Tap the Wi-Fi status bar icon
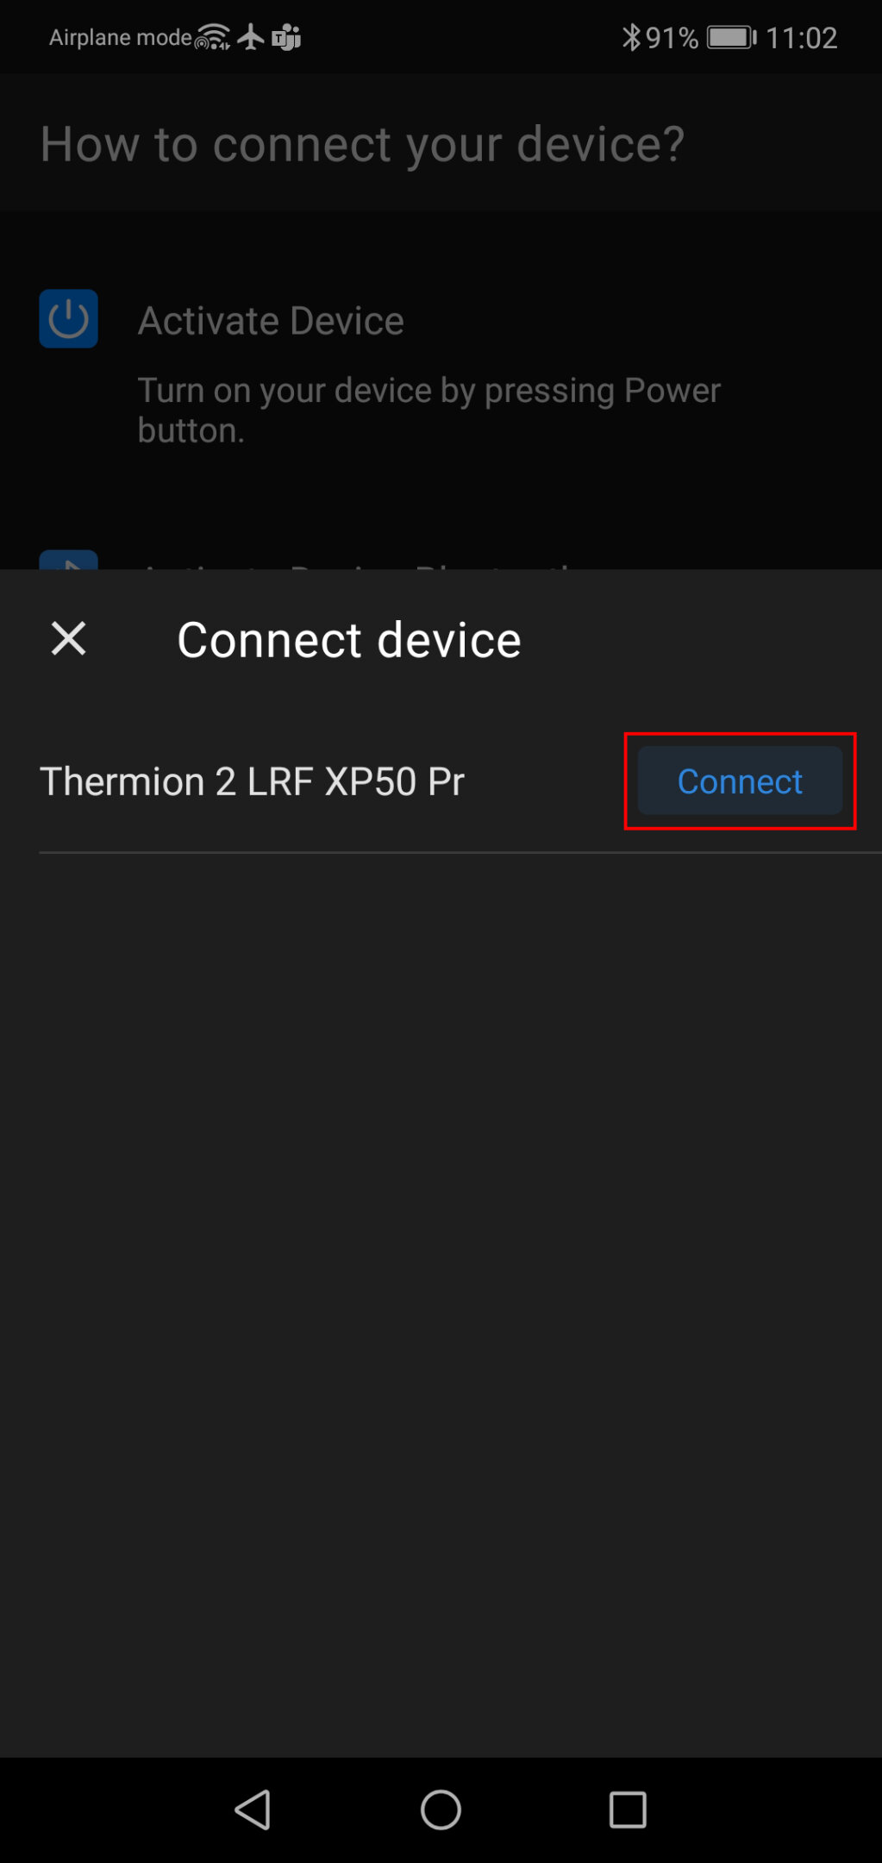The height and width of the screenshot is (1863, 882). click(213, 37)
